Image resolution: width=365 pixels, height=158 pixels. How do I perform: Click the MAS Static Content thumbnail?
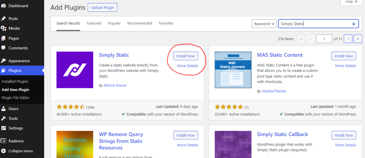coord(233,70)
